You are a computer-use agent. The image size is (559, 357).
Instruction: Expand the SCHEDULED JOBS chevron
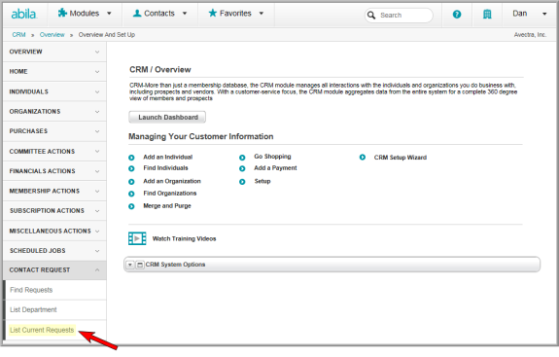click(x=97, y=251)
